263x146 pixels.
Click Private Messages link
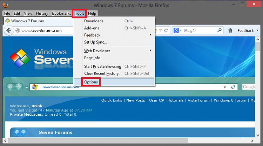click(26, 115)
